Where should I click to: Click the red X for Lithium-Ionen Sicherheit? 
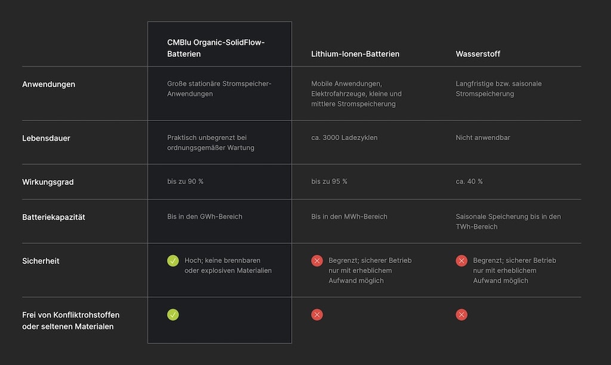(x=317, y=261)
